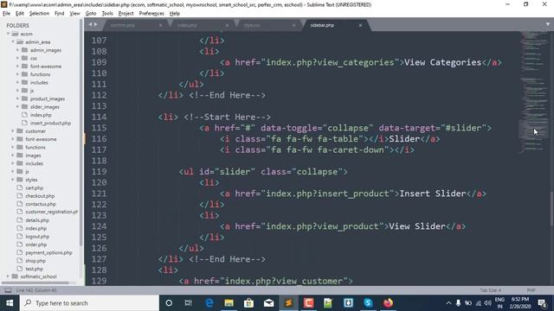This screenshot has height=311, width=554.
Task: Open Microsoft Store from the taskbar
Action: click(248, 303)
